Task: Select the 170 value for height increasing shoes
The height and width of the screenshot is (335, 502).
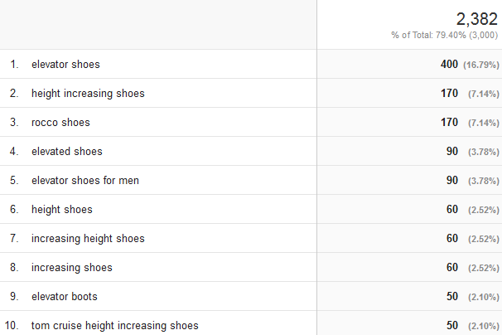Action: pyautogui.click(x=449, y=93)
